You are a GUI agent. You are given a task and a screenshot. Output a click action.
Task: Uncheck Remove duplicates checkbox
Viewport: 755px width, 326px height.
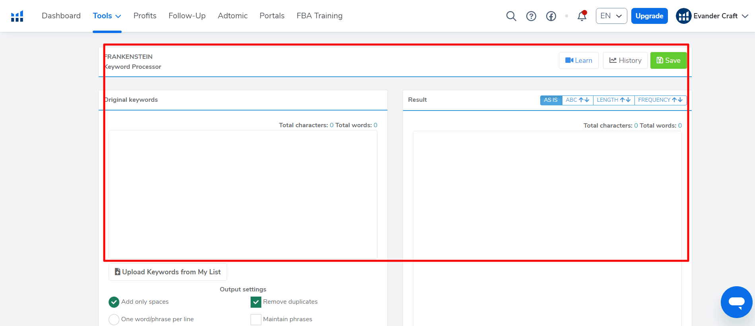pos(256,302)
